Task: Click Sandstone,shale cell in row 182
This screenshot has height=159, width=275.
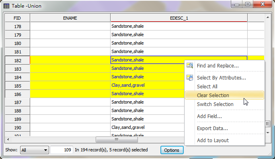Action: point(147,60)
